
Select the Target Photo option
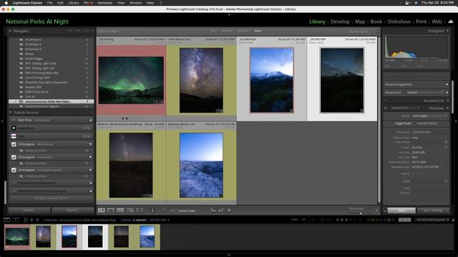pyautogui.click(x=403, y=124)
